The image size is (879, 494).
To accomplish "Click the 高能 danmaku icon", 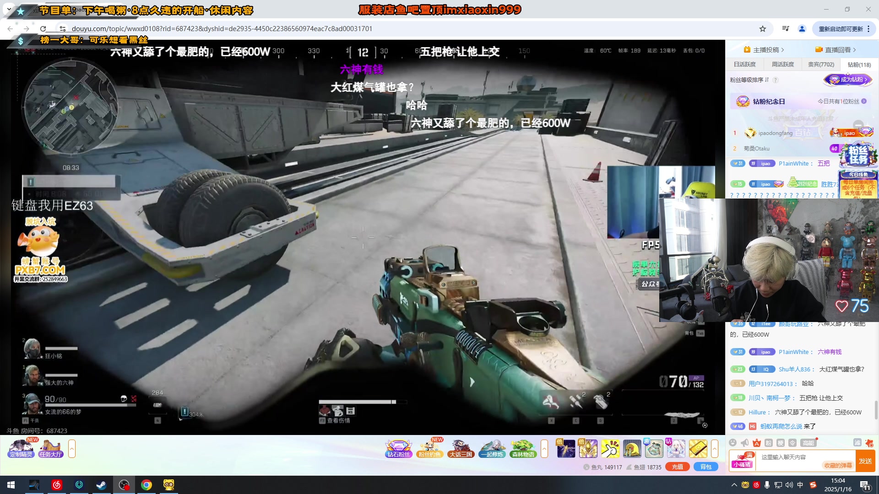I will pyautogui.click(x=808, y=443).
